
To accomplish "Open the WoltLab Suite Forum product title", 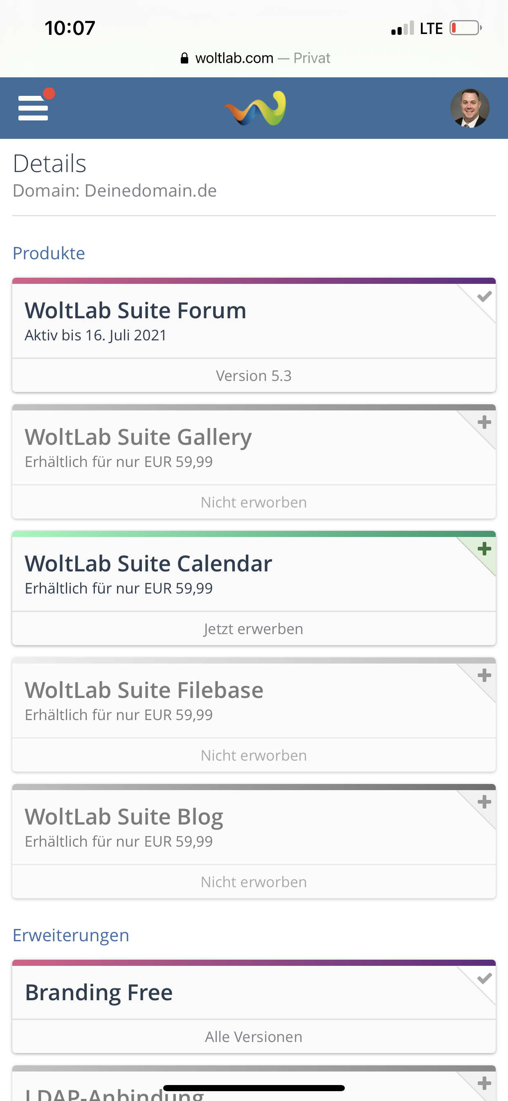I will coord(135,310).
